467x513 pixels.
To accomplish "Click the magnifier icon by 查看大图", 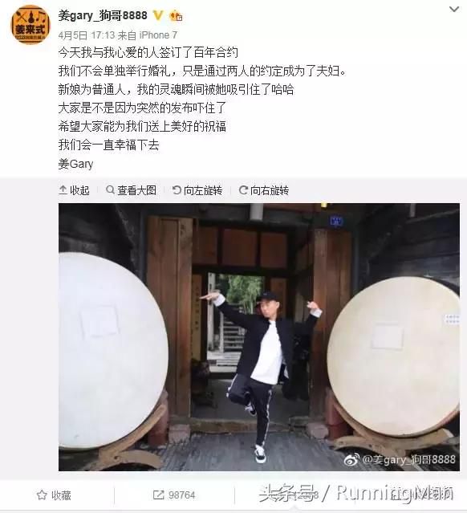I will click(x=110, y=189).
